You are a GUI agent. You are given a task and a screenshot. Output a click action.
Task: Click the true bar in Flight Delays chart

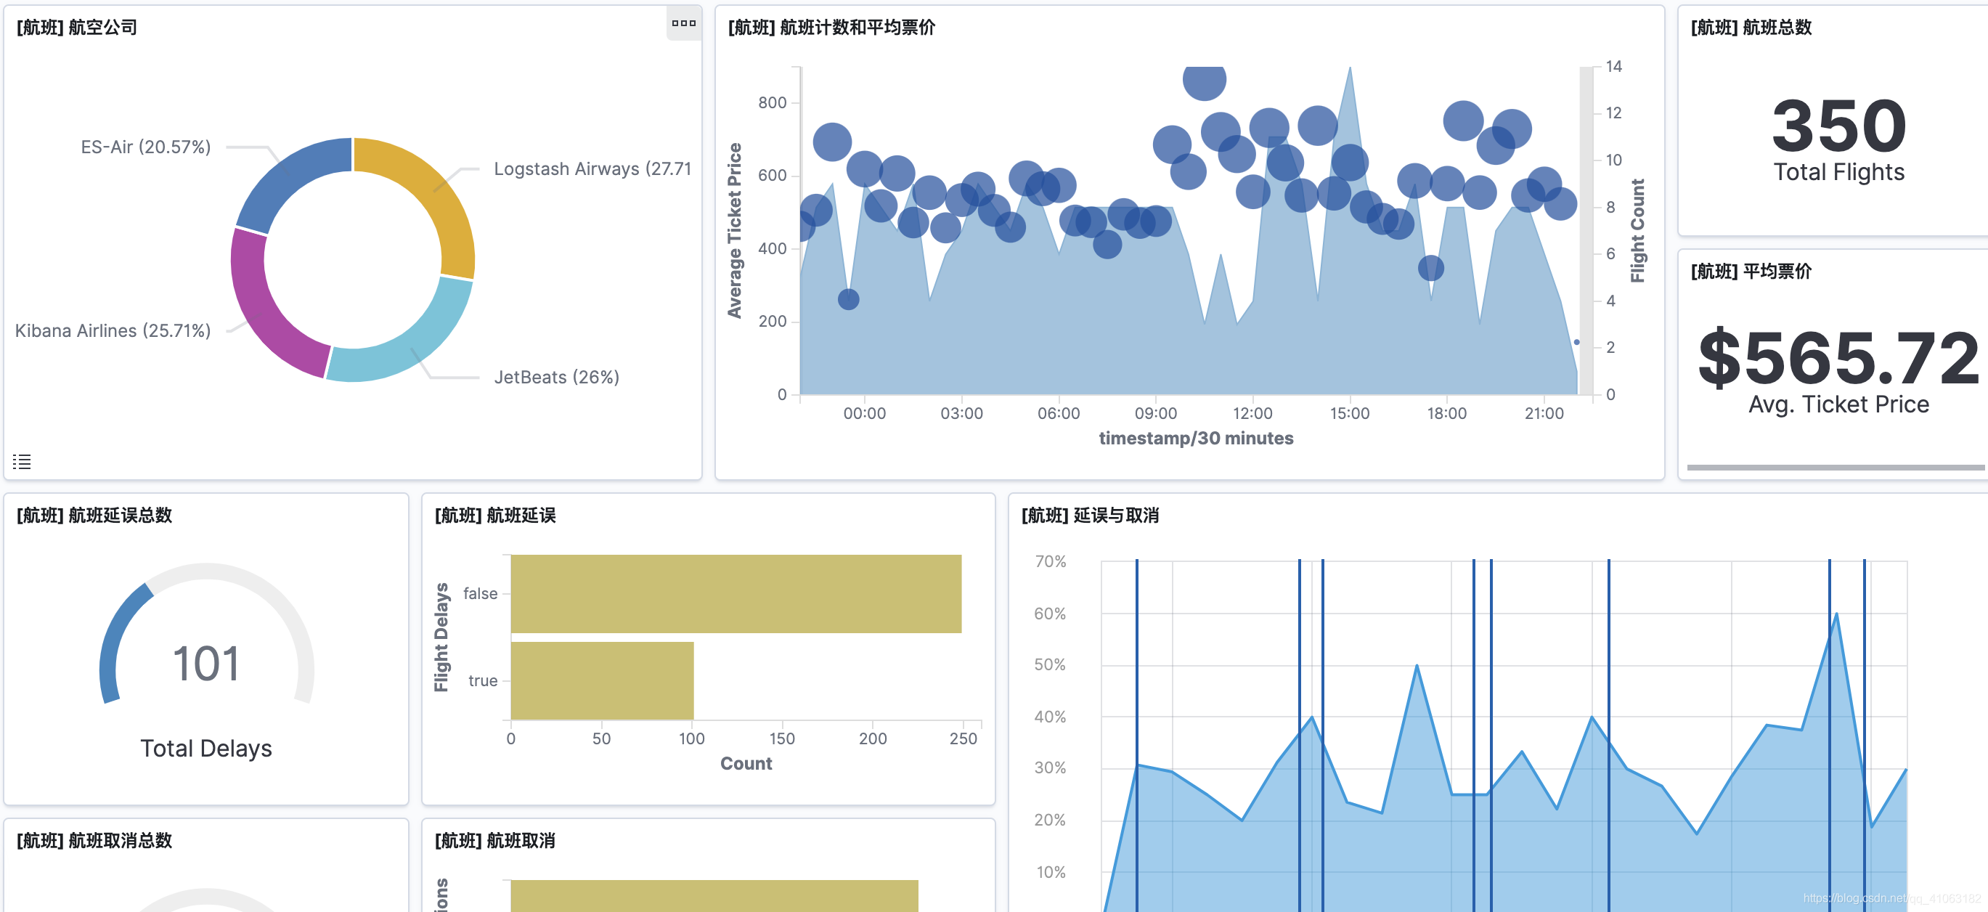(602, 680)
